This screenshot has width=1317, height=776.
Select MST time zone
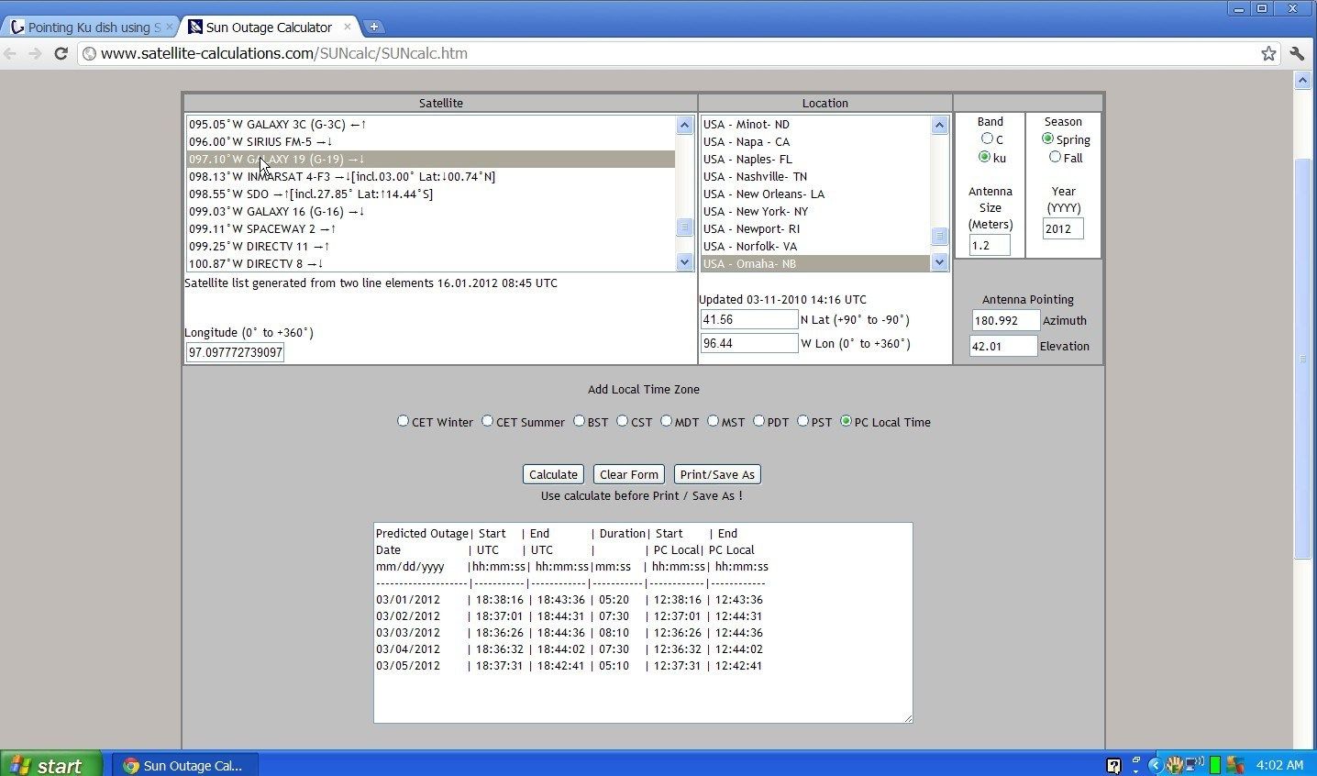[713, 421]
